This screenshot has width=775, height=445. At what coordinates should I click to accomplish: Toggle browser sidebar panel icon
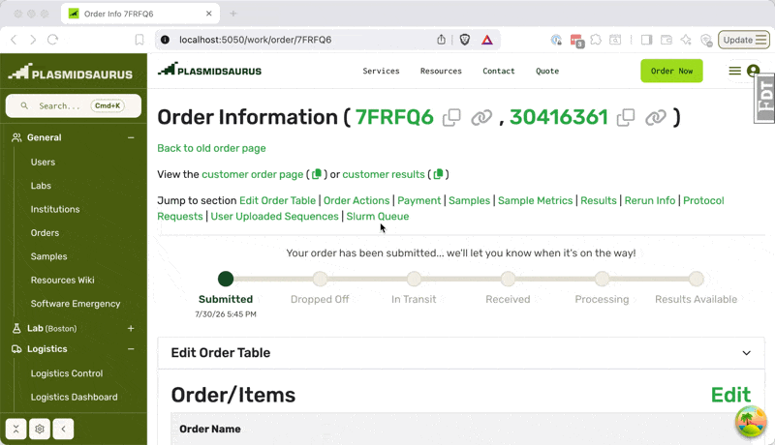pos(646,40)
